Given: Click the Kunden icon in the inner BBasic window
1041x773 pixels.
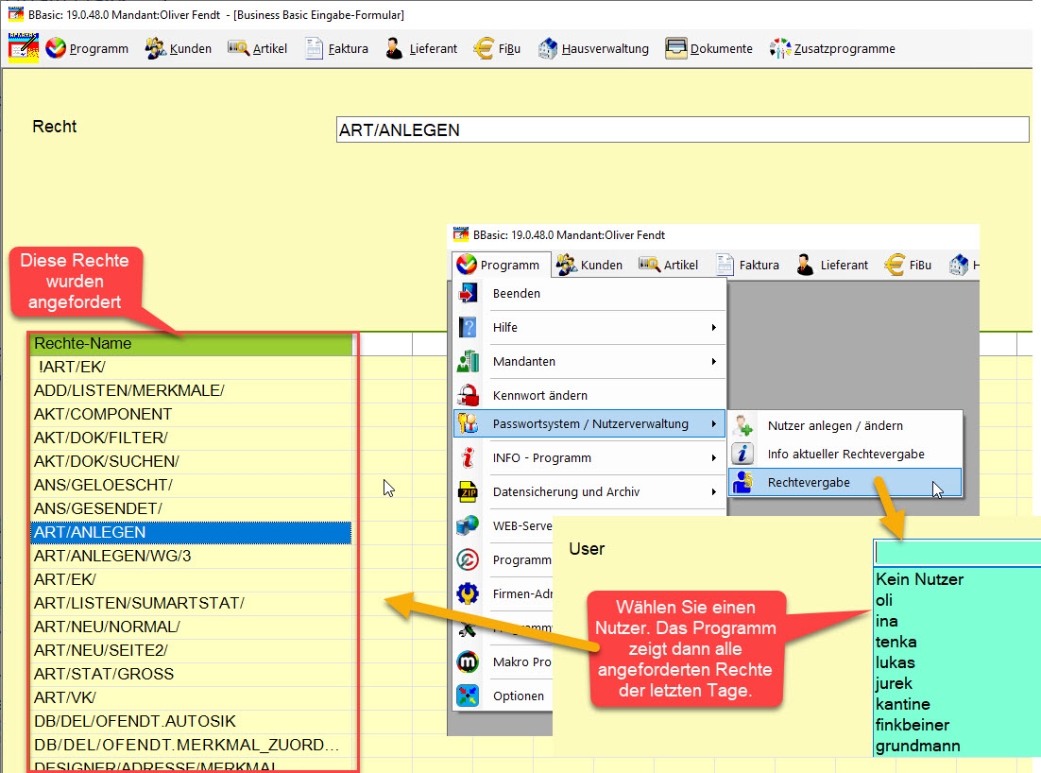Looking at the screenshot, I should (566, 265).
